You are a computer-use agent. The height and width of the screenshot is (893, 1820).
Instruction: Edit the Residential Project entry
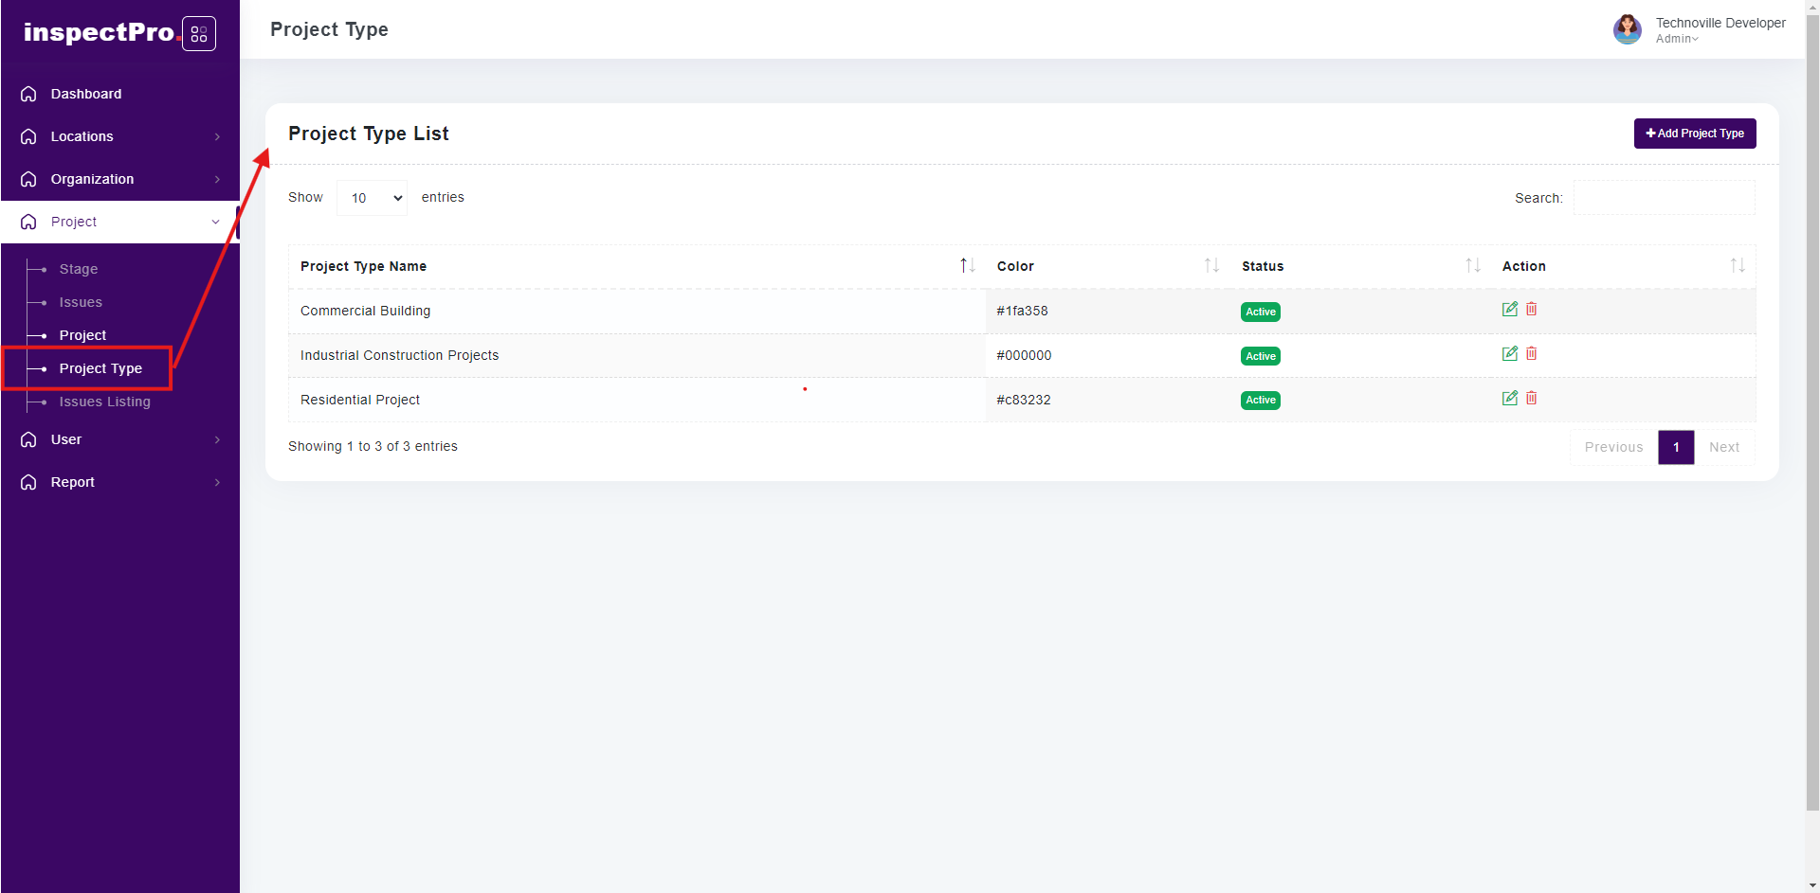point(1509,399)
